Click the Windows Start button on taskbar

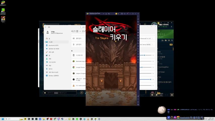pyautogui.click(x=3, y=119)
